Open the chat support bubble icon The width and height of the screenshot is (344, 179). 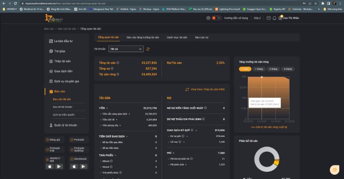pos(334,170)
